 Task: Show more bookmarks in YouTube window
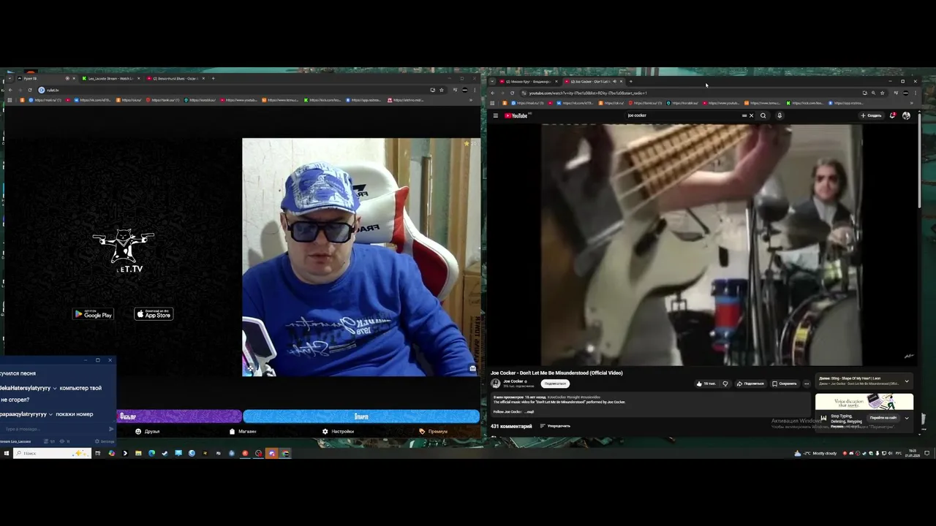point(912,103)
